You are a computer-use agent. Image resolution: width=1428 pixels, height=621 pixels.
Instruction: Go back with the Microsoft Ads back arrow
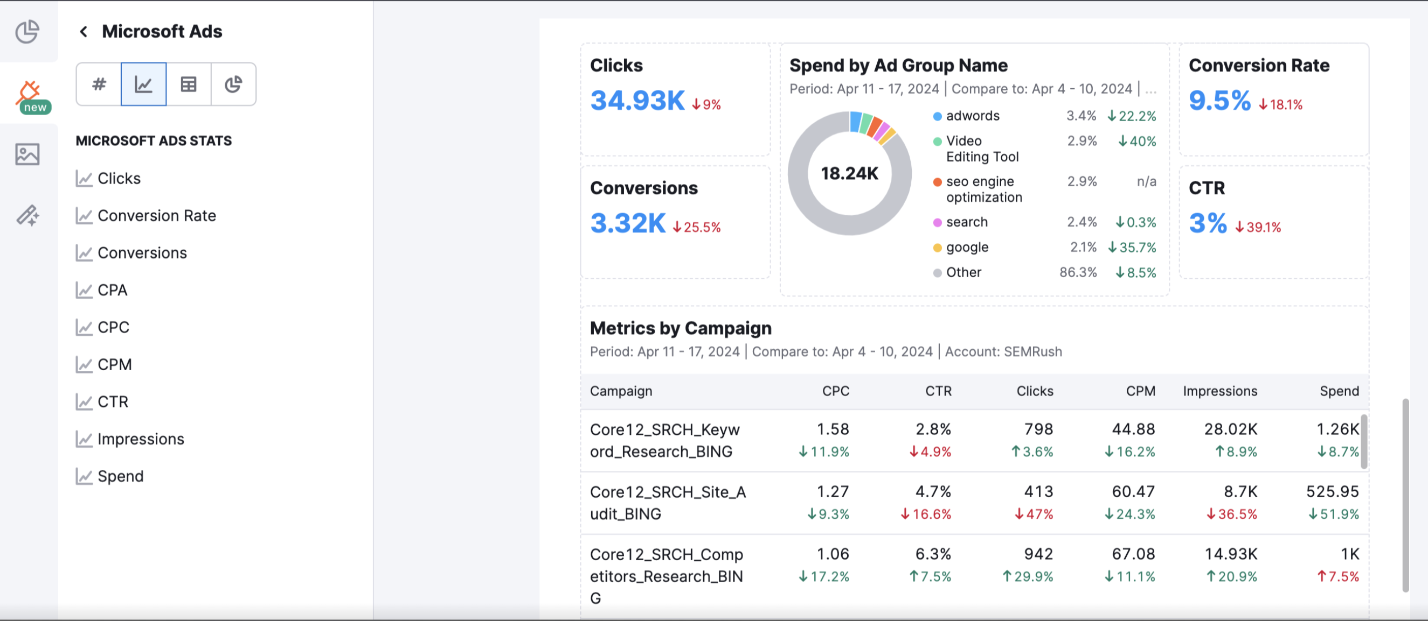[x=84, y=32]
